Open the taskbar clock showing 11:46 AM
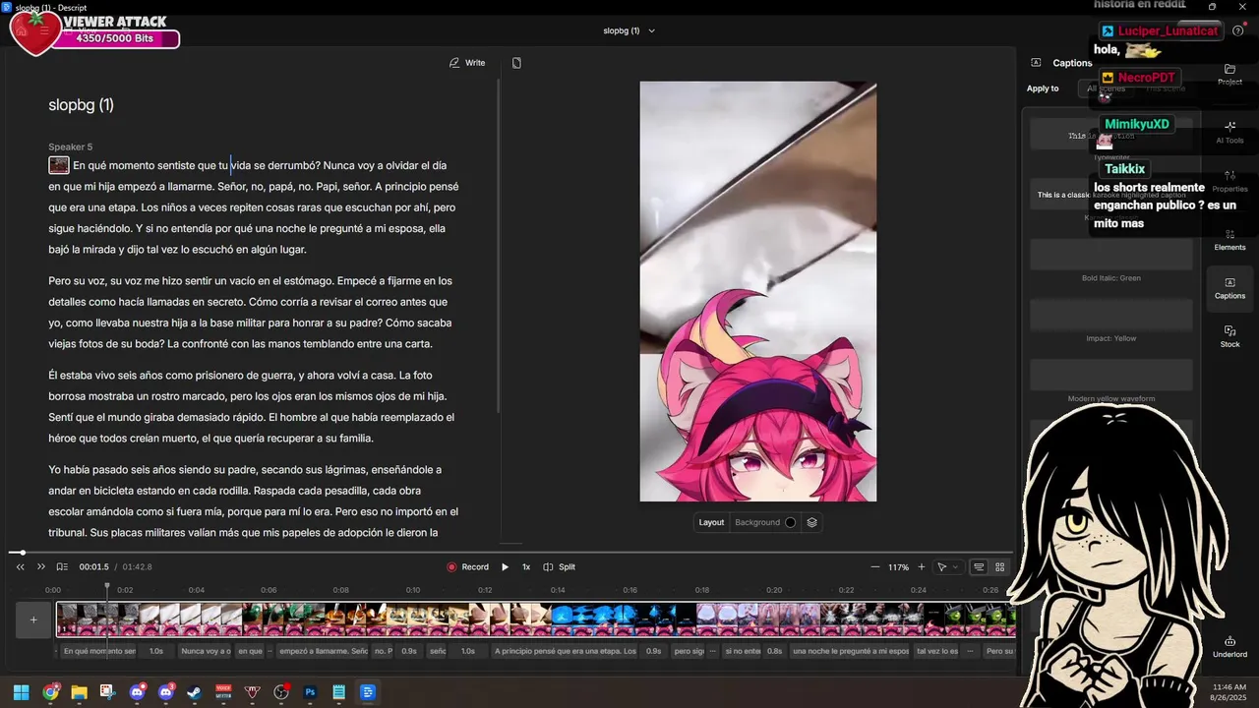Image resolution: width=1259 pixels, height=708 pixels. 1229,692
